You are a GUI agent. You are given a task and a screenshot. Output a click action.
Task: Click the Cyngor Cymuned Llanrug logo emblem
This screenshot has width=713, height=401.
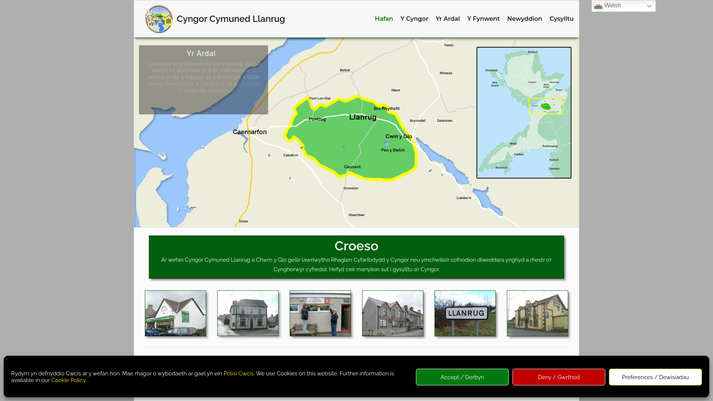(159, 19)
